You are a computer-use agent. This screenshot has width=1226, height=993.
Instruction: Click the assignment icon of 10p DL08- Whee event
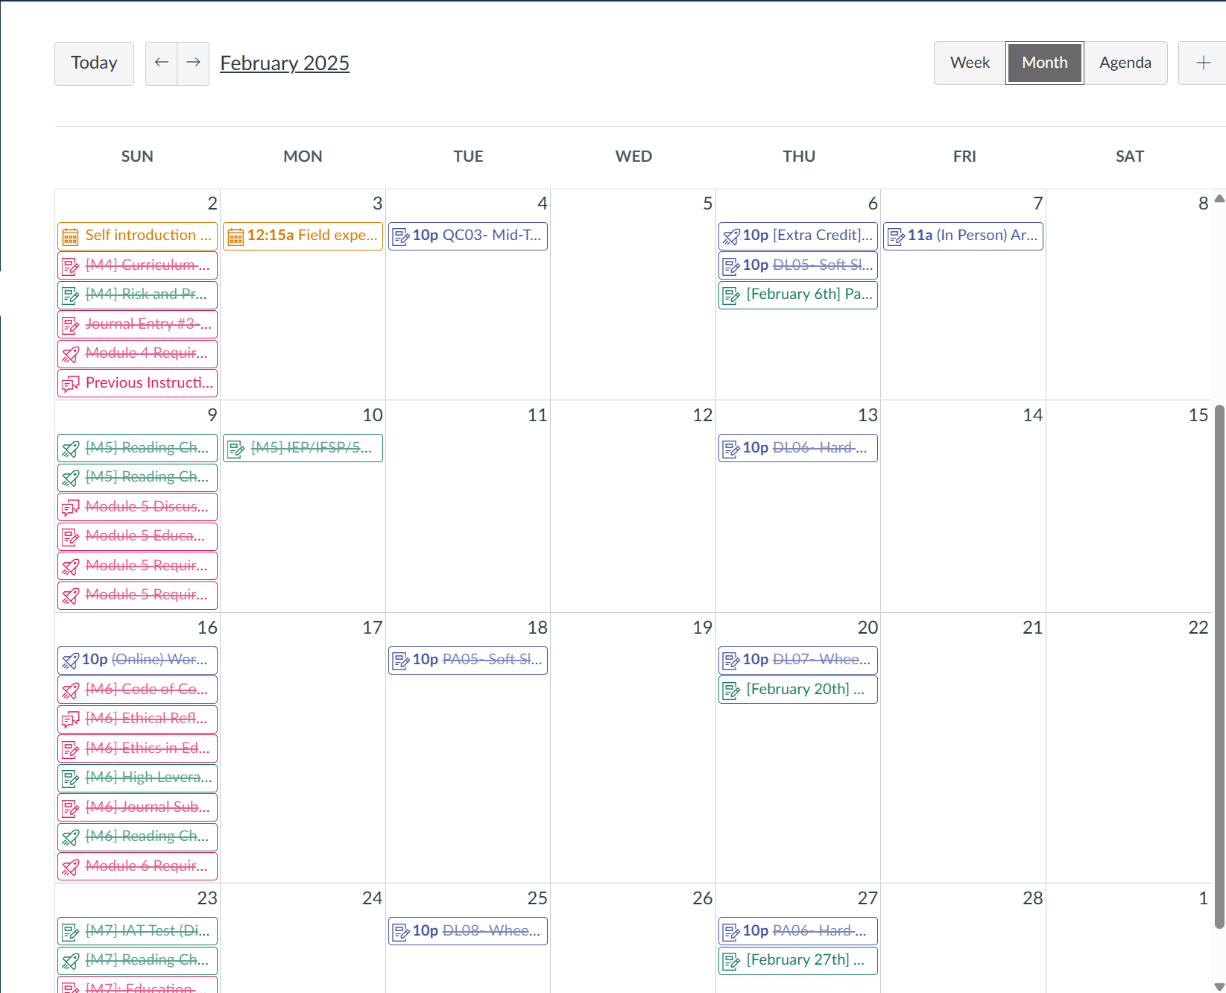tap(401, 932)
